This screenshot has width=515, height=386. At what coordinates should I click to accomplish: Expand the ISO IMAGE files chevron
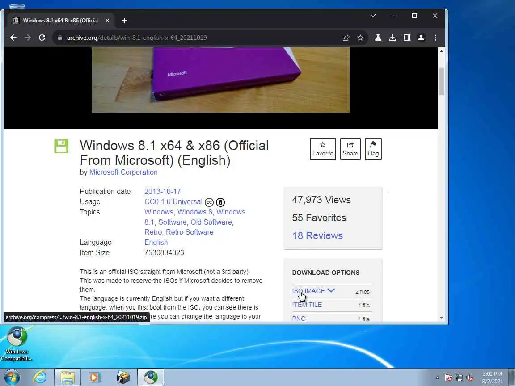[331, 290]
